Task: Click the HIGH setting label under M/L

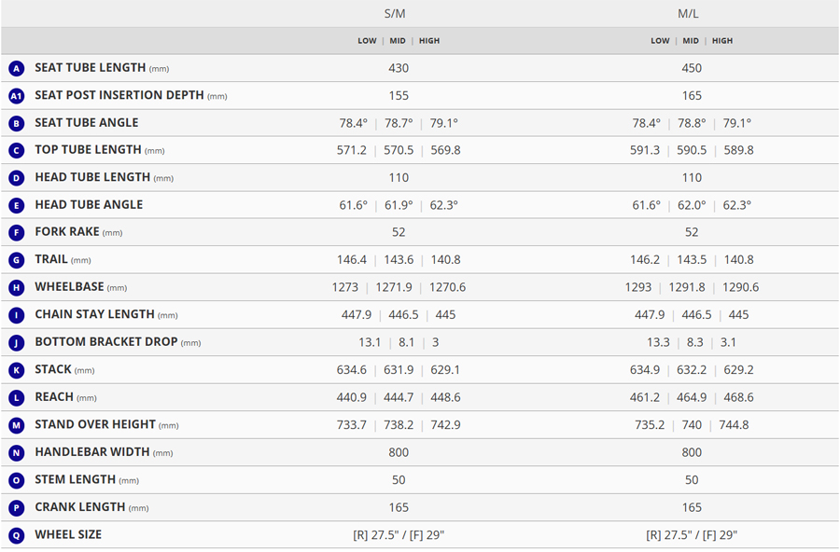Action: [722, 41]
